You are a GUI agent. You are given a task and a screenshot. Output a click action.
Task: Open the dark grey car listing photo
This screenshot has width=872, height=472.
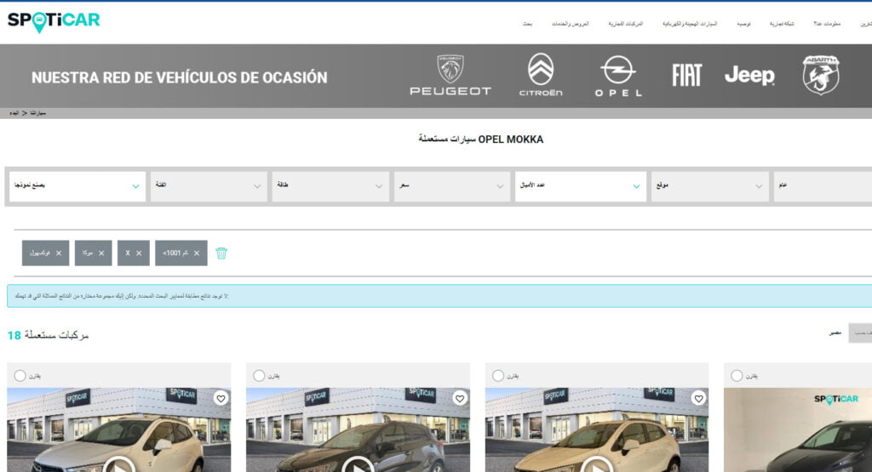point(358,429)
